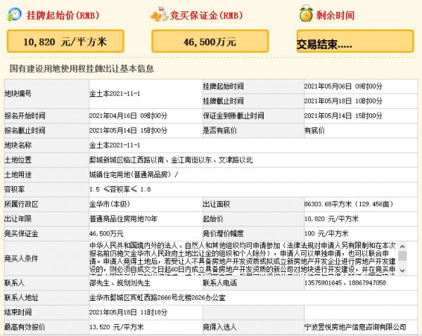Click the 竞买保证金(RMB) header label
This screenshot has height=336, width=422.
pos(206,15)
